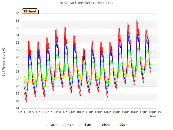Click the blue -4cm legend swatch
The image size is (173, 130).
click(63, 125)
